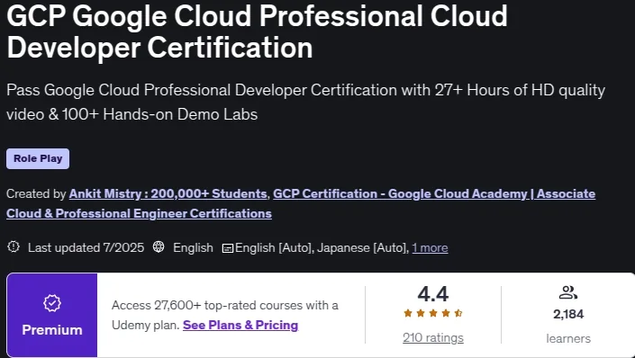Click the 'English' language text
Viewport: 635px width, 358px height.
click(193, 247)
